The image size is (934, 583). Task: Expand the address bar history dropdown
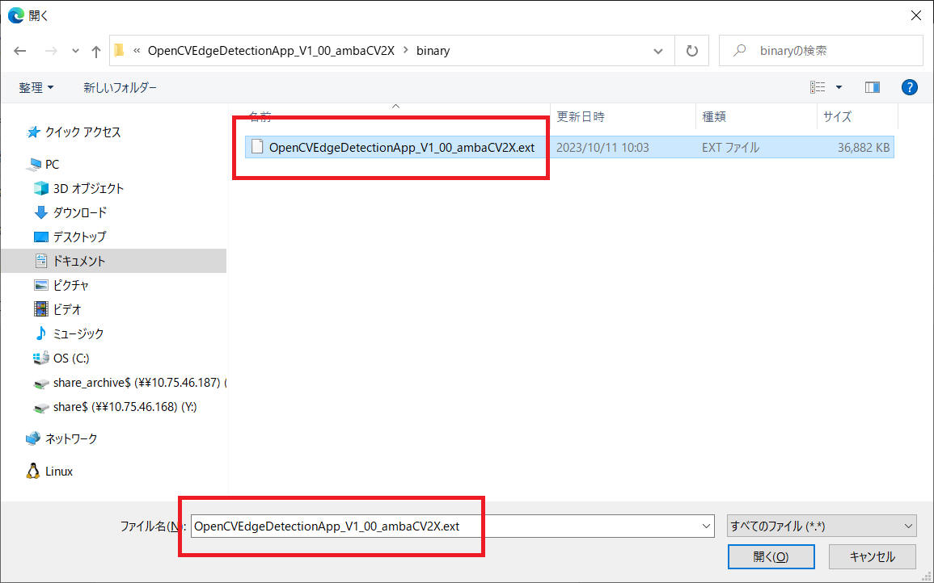coord(657,50)
